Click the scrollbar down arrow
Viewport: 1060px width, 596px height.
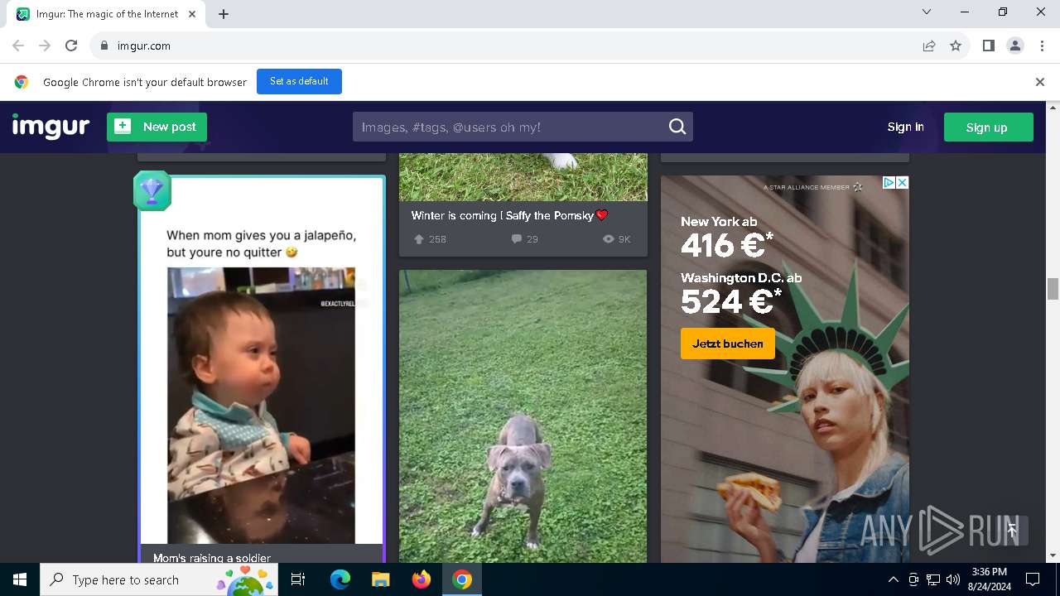click(x=1053, y=556)
